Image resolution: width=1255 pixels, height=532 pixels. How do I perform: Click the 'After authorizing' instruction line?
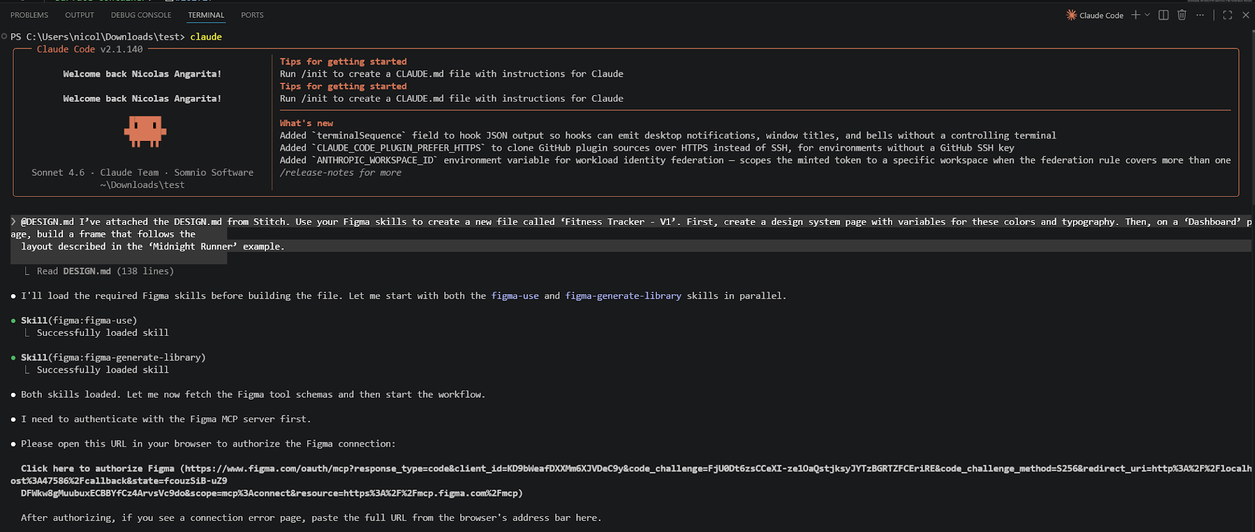pos(311,518)
